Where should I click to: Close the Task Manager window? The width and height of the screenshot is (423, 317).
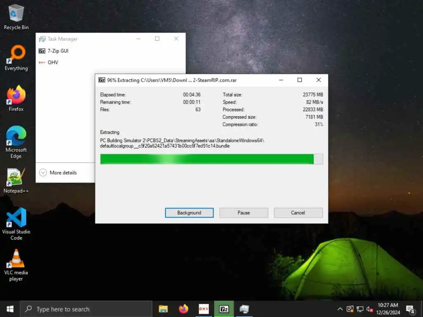(x=176, y=39)
